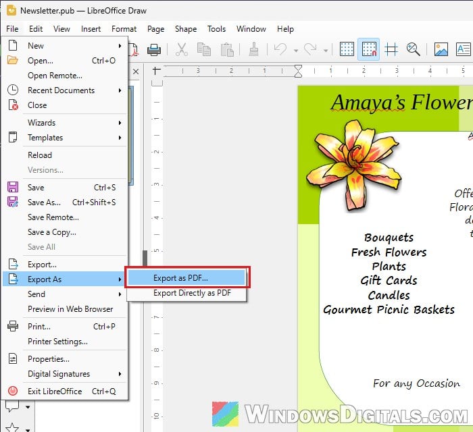Expand Digital Signatures submenu

[65, 374]
